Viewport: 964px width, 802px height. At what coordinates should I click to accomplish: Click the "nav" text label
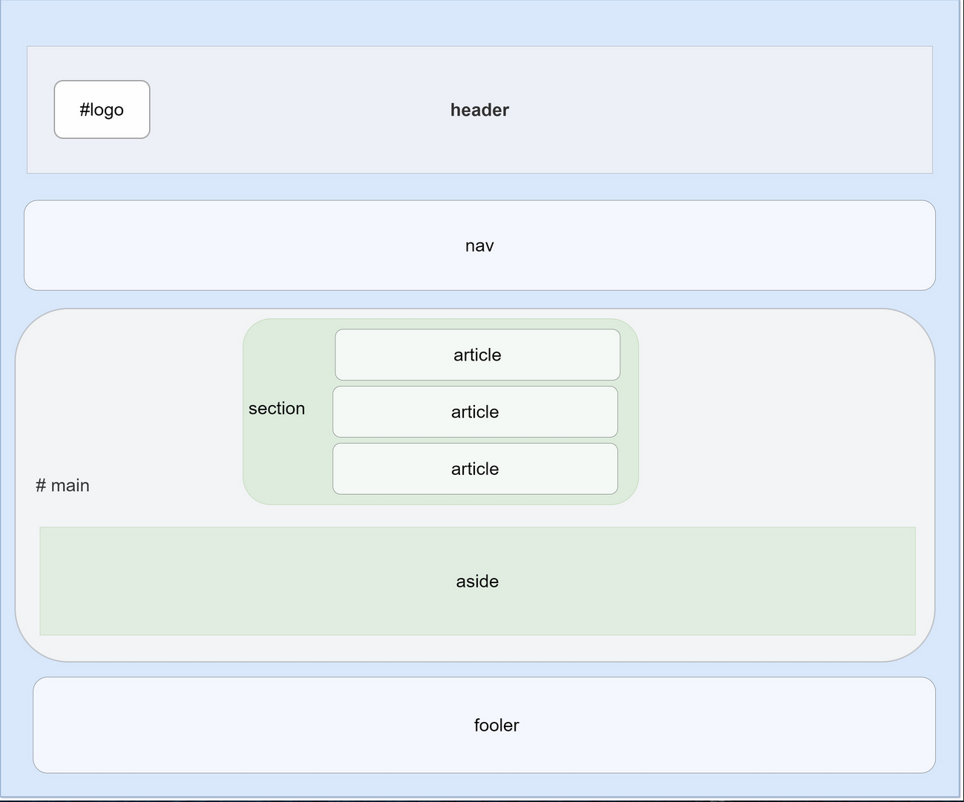(x=479, y=246)
